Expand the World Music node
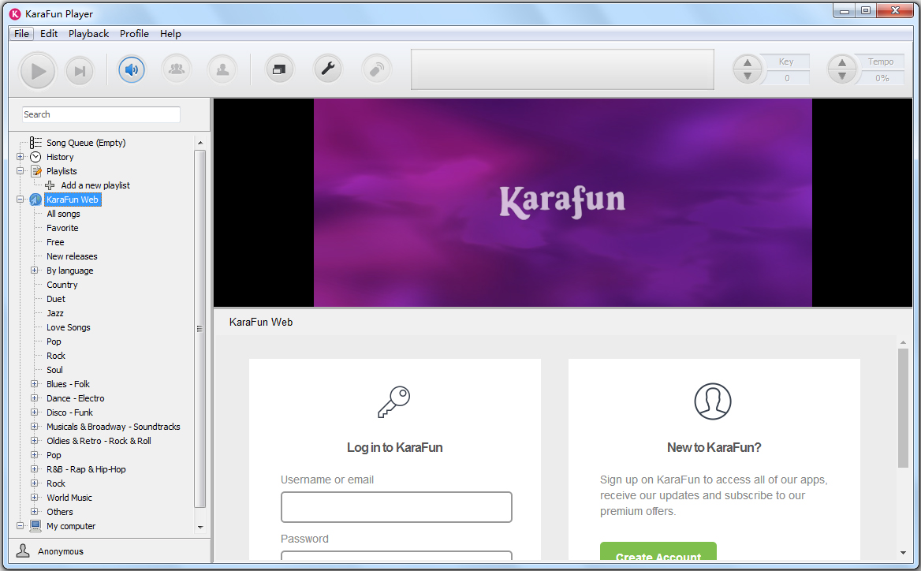This screenshot has height=571, width=921. (x=34, y=498)
